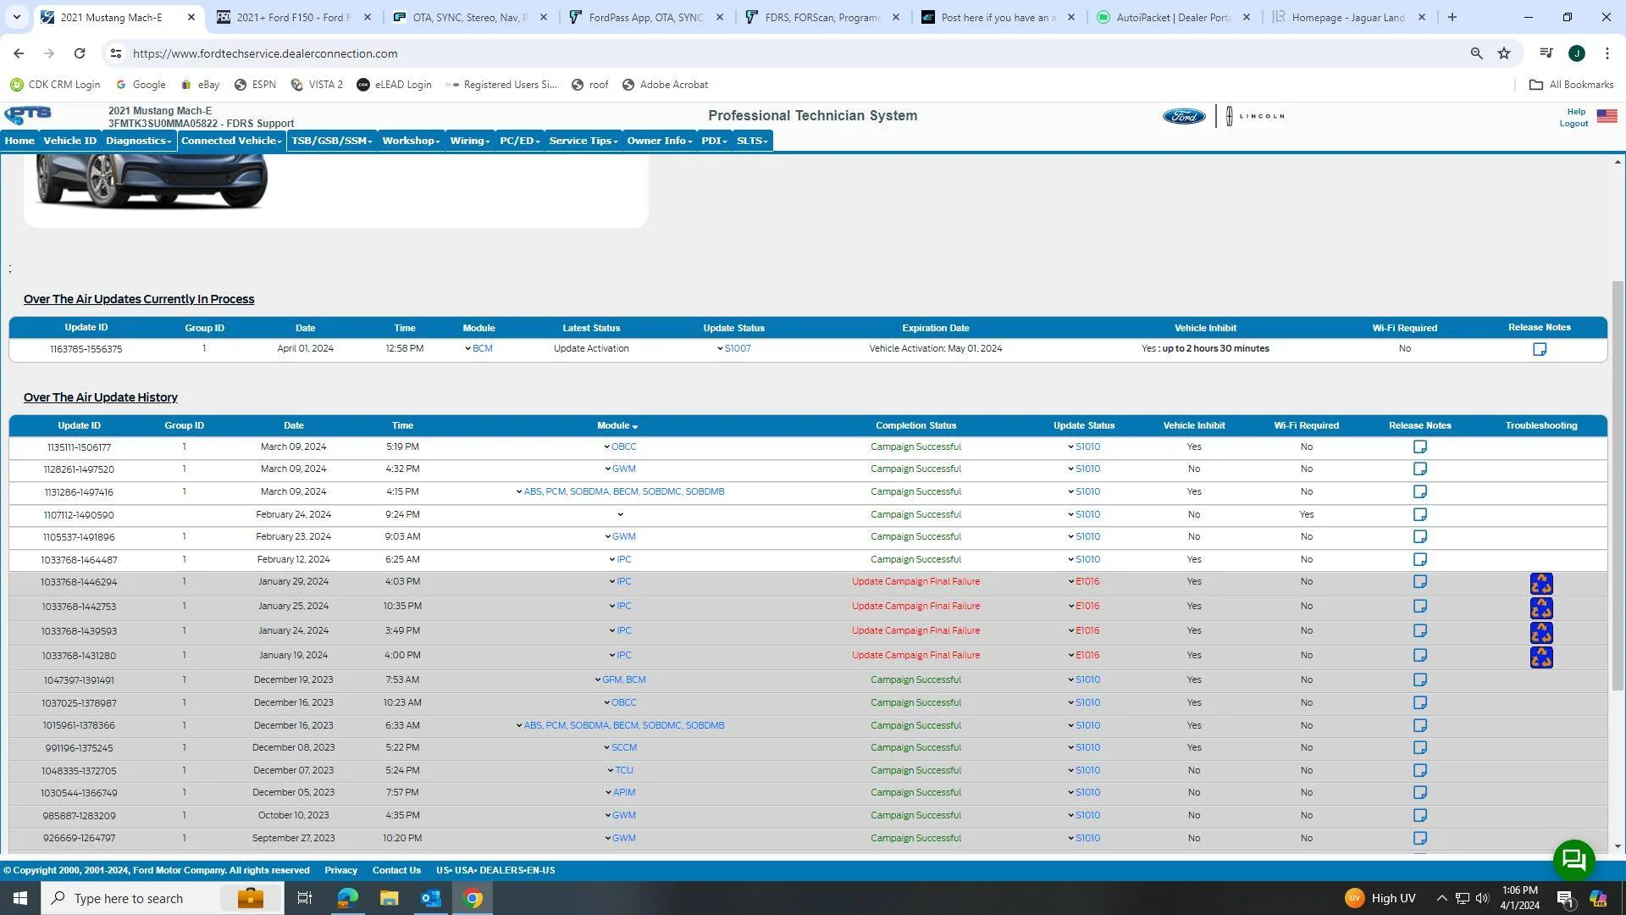Image resolution: width=1626 pixels, height=915 pixels.
Task: Select the US flag language icon
Action: point(1607,116)
